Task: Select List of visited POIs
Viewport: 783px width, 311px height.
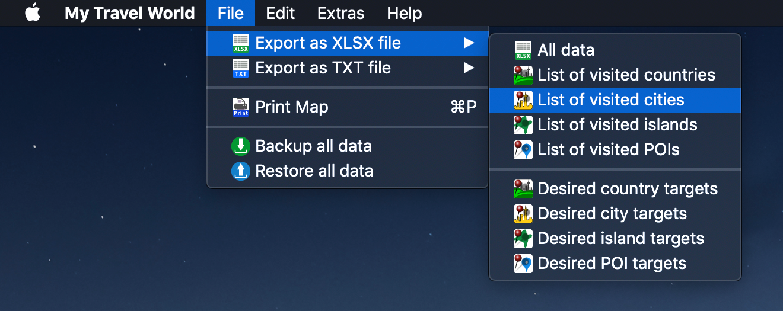Action: [x=615, y=150]
